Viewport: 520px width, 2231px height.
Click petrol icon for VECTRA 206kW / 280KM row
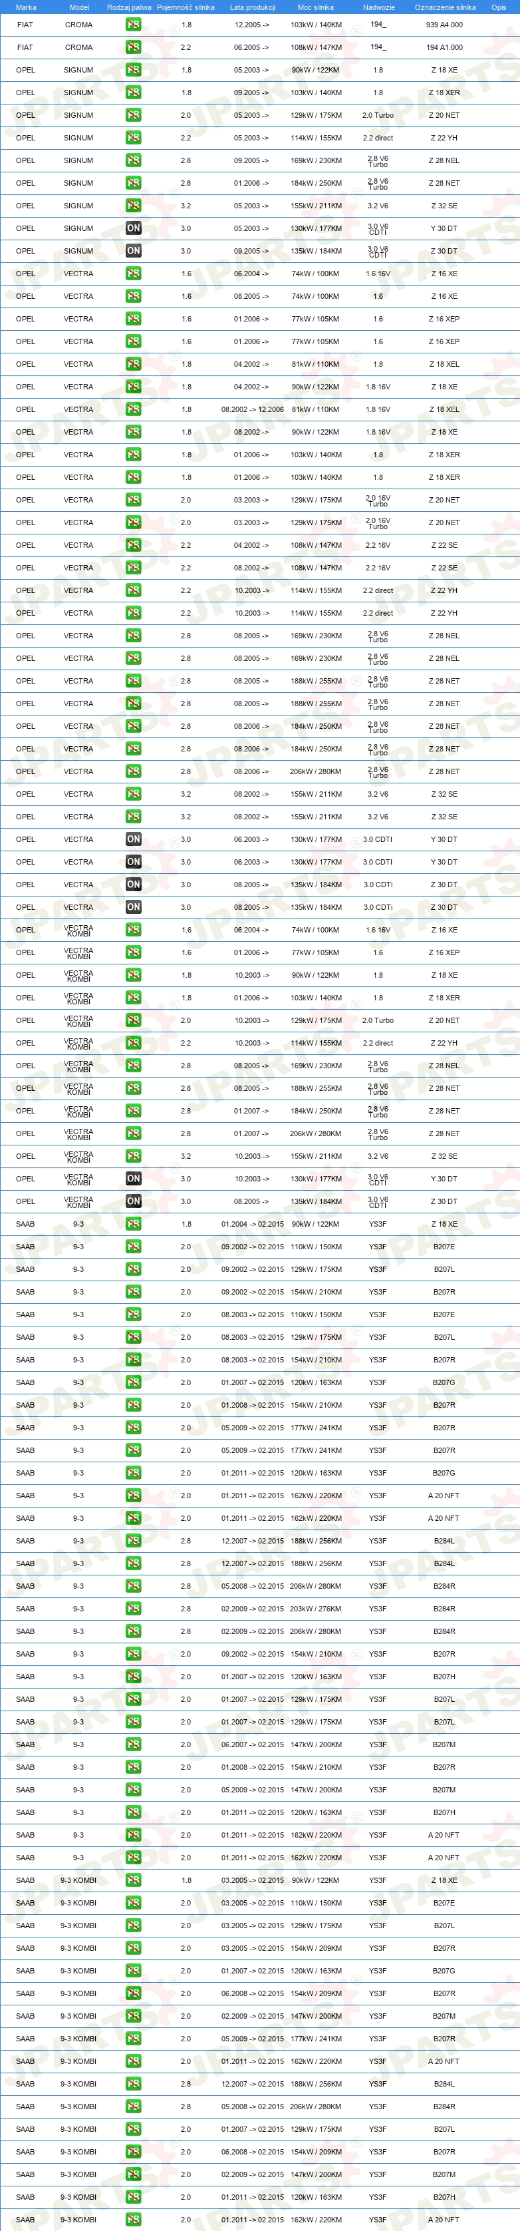(133, 771)
